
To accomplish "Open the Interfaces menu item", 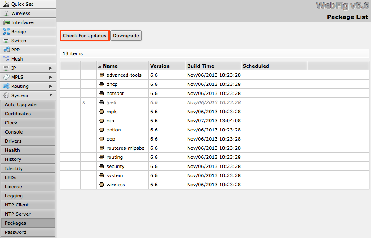I will pyautogui.click(x=22, y=22).
